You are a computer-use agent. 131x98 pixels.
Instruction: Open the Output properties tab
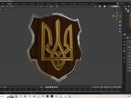point(124,45)
